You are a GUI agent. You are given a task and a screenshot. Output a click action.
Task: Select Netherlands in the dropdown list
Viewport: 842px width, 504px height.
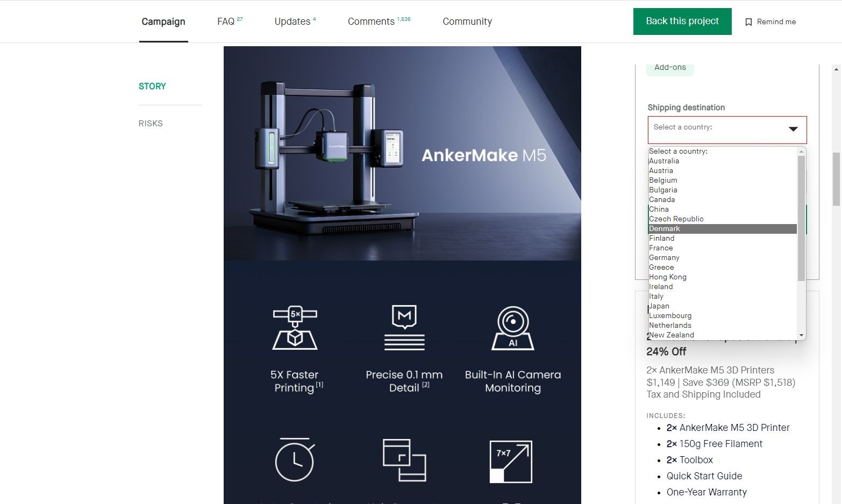click(722, 326)
